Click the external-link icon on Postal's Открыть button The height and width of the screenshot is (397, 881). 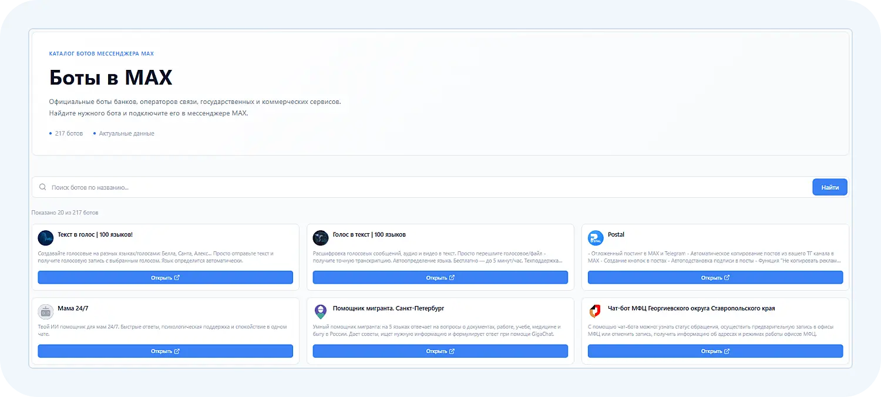pos(726,277)
